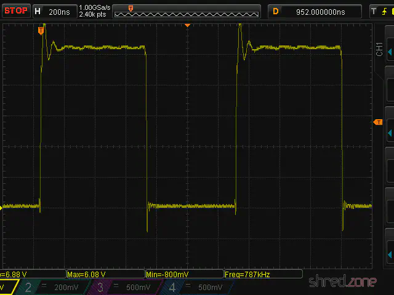Screen dimensions: 394x295
Task: Click the yellow CH1 ground level marker
Action: [x=2, y=207]
